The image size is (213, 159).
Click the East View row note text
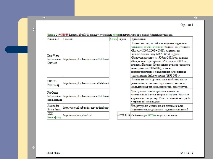pyautogui.click(x=161, y=59)
